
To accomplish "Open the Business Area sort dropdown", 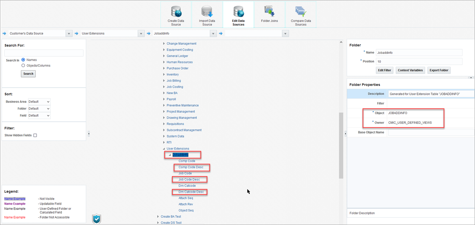I will point(39,101).
